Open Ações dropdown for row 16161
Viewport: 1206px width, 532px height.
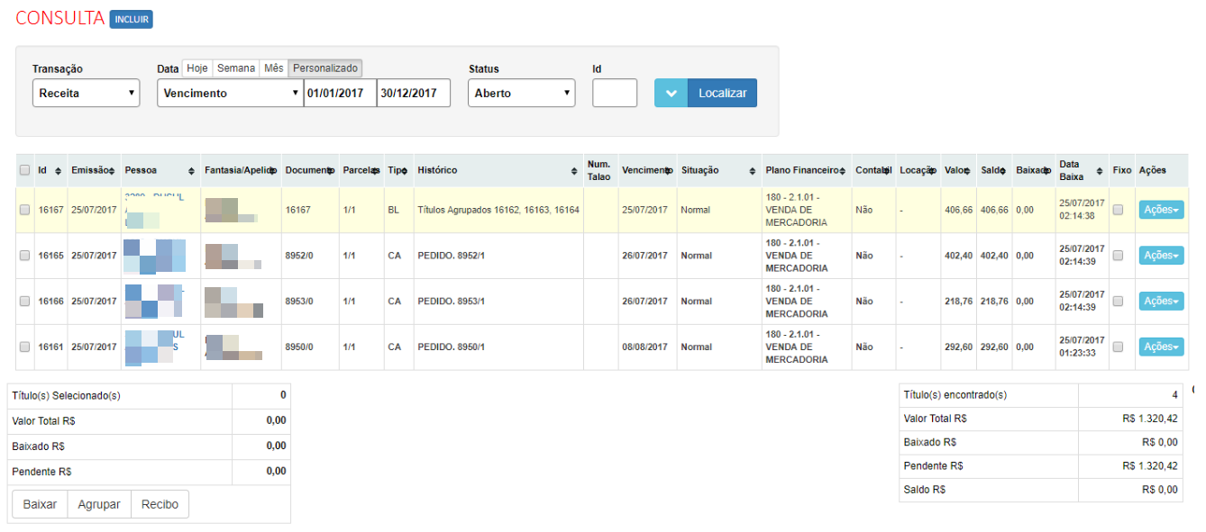click(1161, 347)
